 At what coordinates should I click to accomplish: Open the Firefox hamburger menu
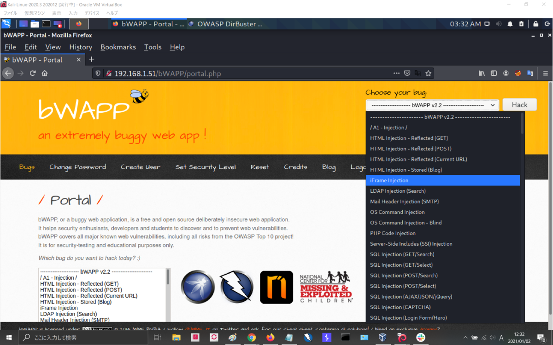(x=545, y=73)
